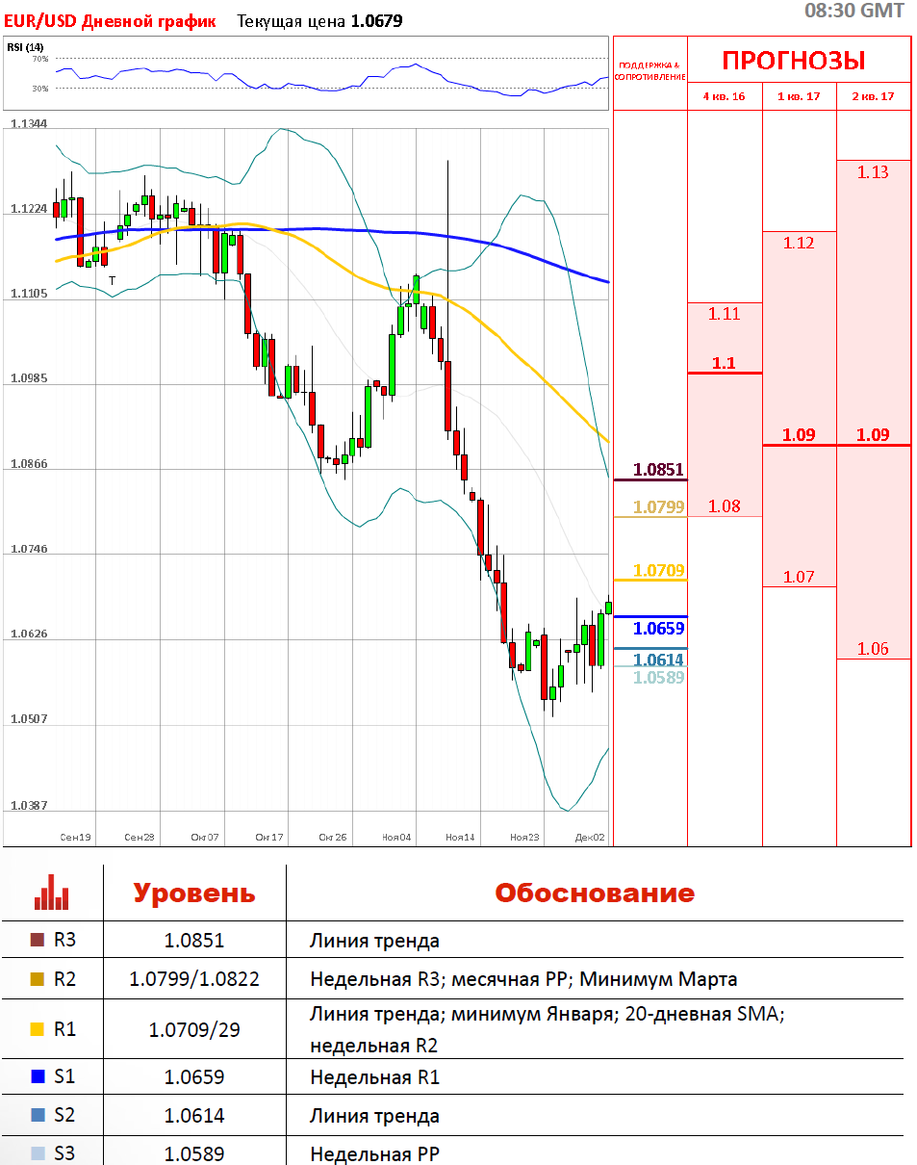The image size is (917, 1165).
Task: Select the RSI (14) indicator label
Action: coord(25,47)
